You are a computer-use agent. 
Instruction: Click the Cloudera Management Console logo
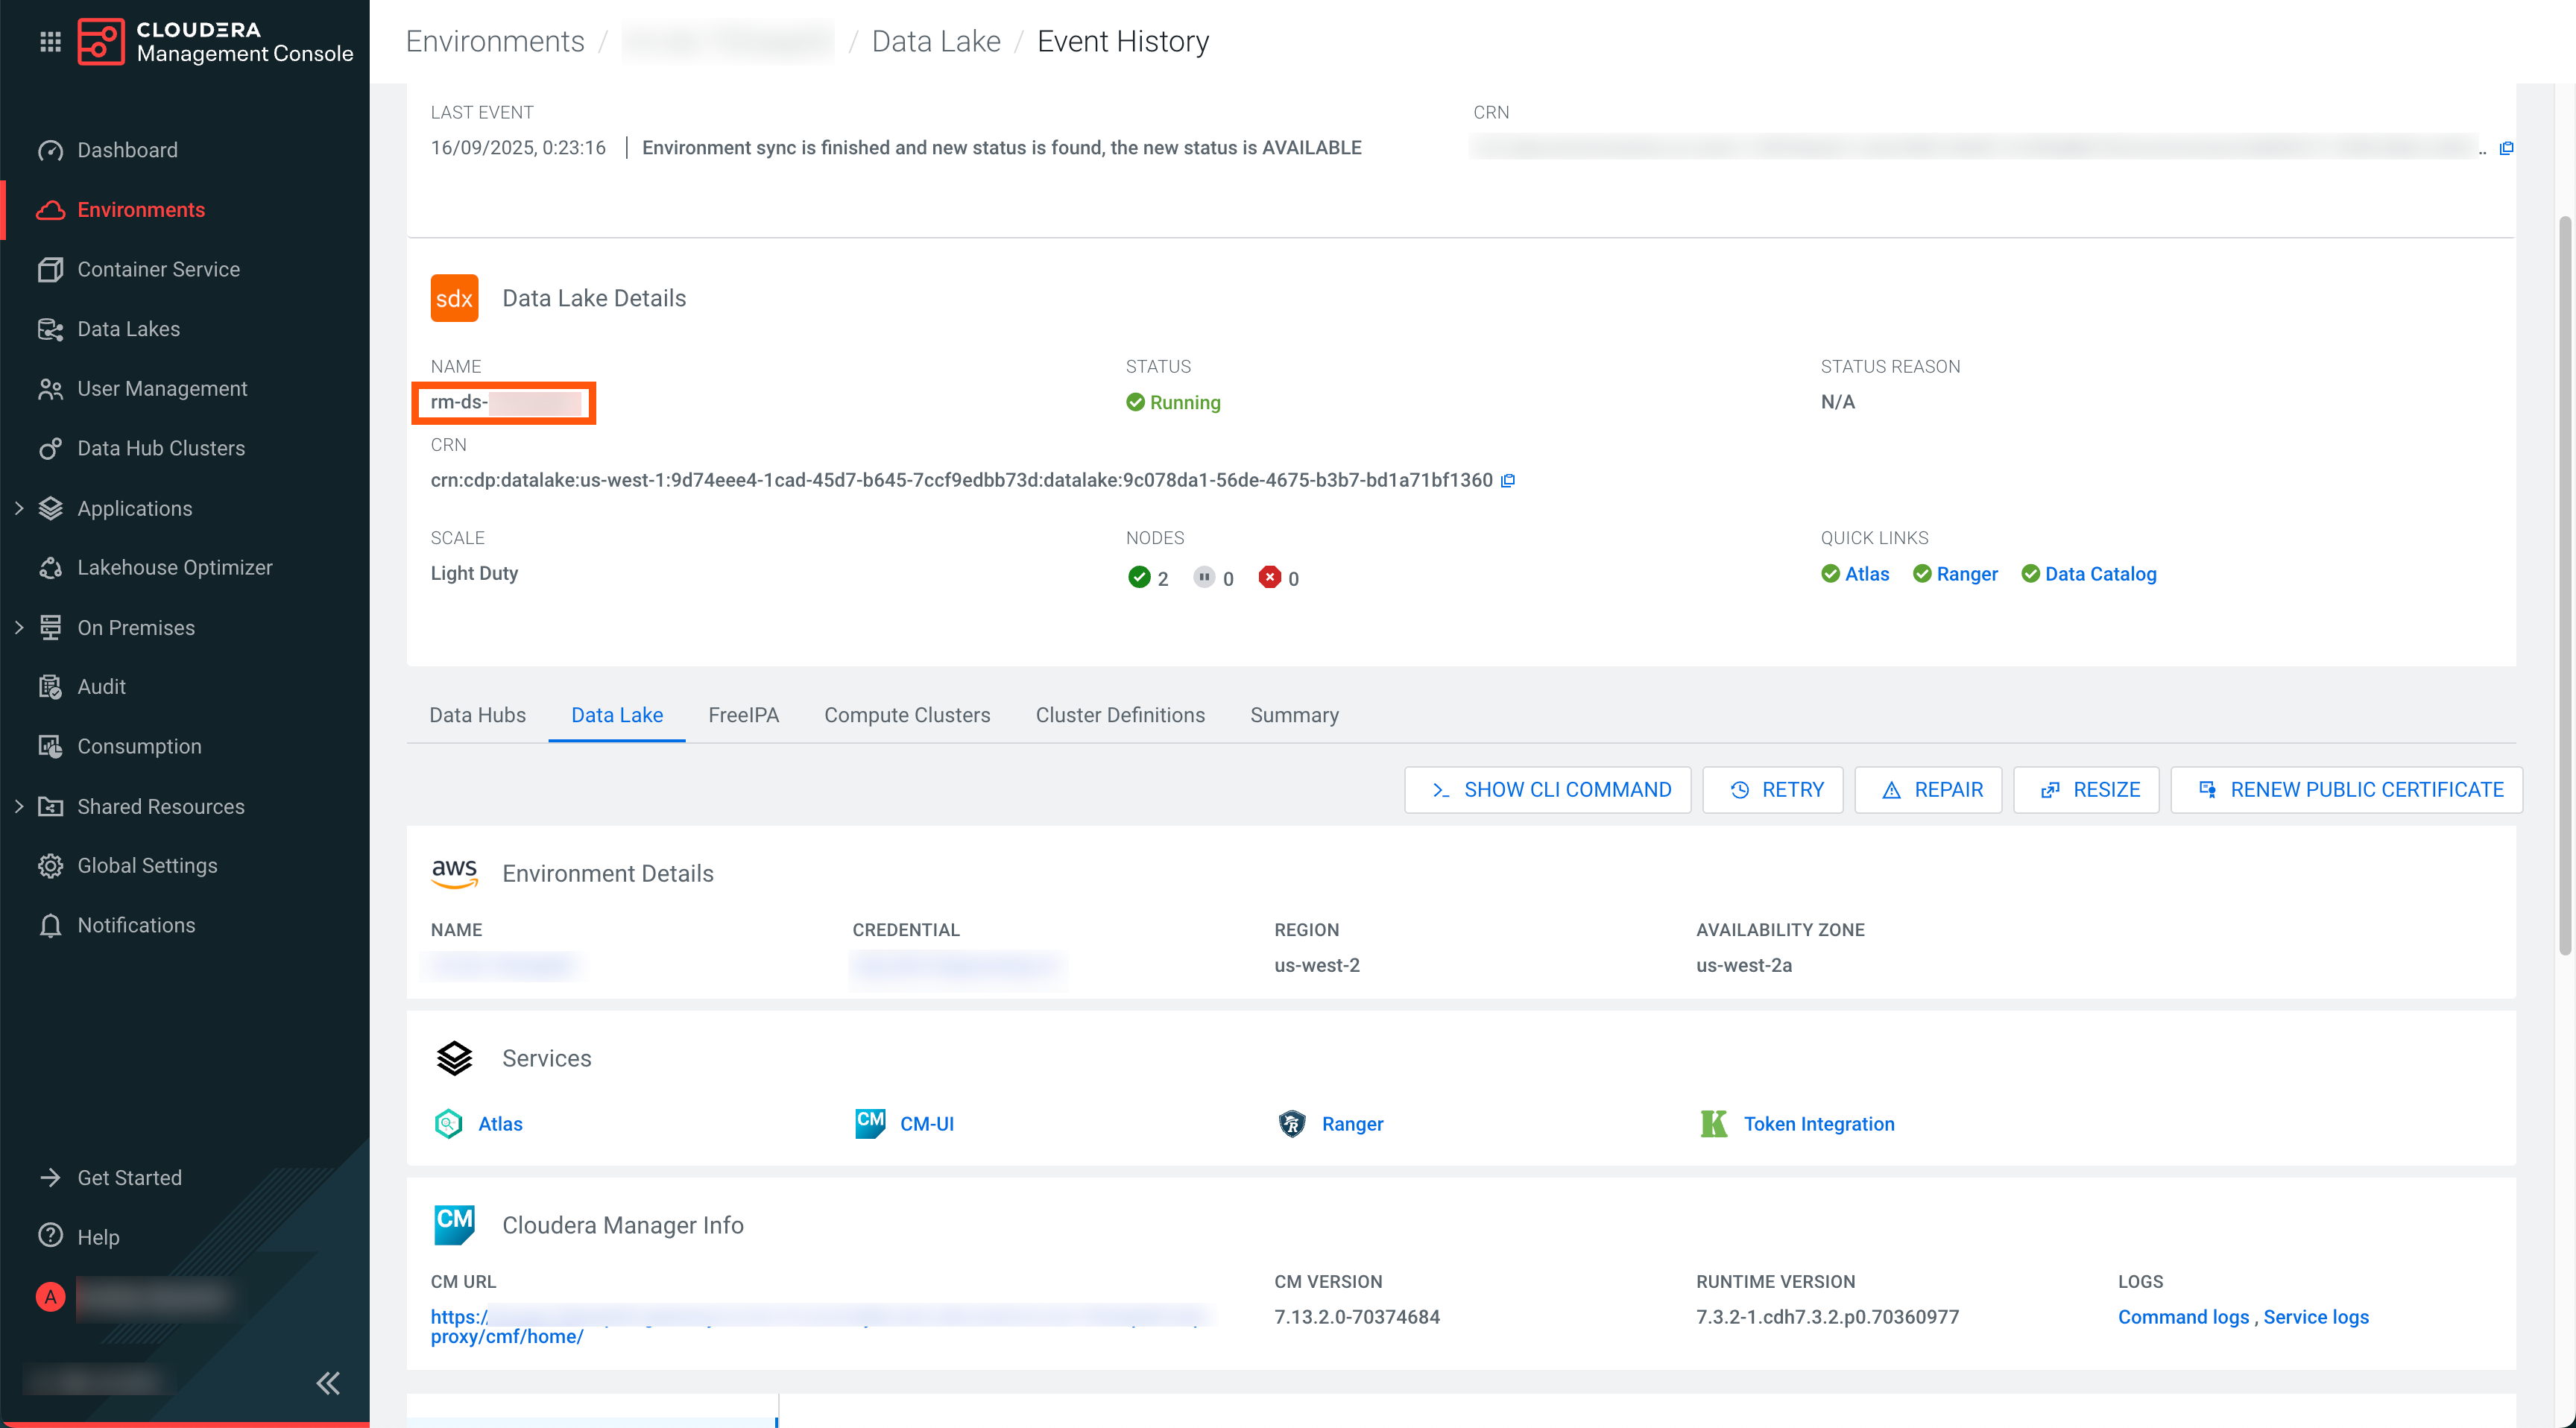pos(101,41)
